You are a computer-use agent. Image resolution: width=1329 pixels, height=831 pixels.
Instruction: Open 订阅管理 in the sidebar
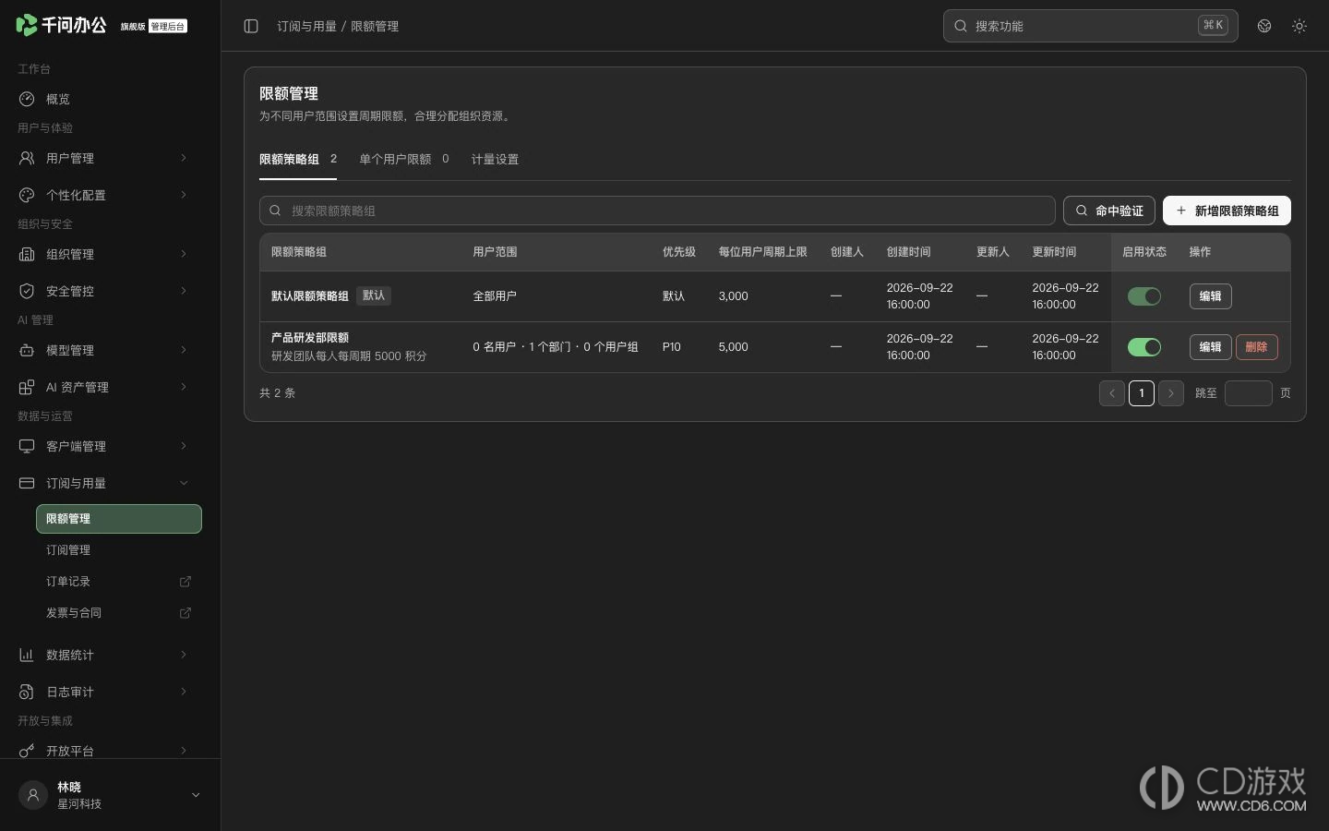pos(119,550)
